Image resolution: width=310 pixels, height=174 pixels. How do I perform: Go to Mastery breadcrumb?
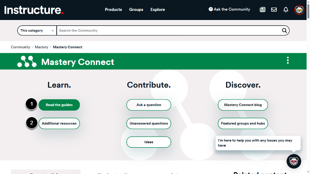pos(42,47)
